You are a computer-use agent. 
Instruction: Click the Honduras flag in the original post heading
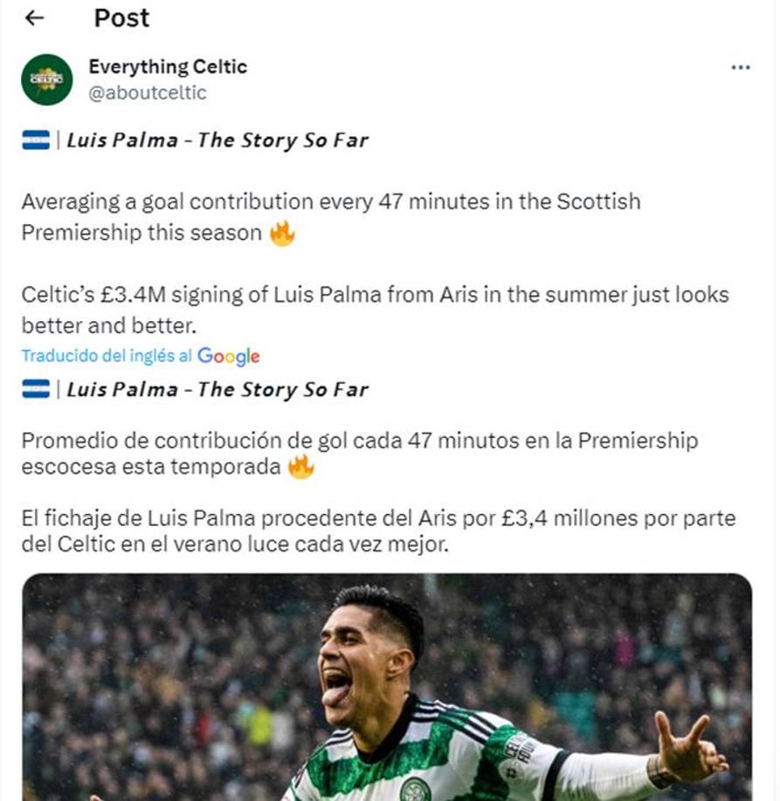[x=36, y=140]
